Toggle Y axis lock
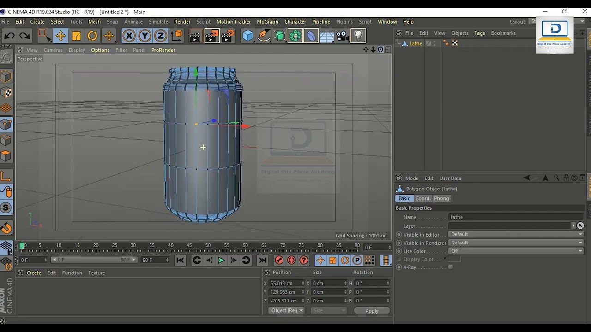 pos(145,36)
